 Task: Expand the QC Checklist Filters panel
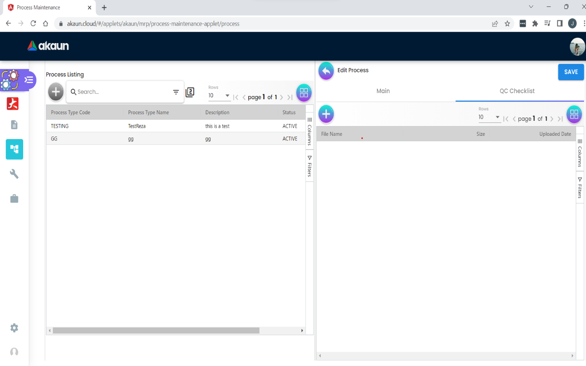point(580,188)
